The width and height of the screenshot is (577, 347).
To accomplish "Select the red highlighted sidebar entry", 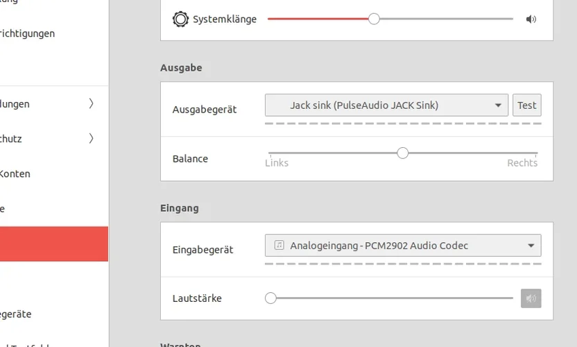I will [54, 244].
